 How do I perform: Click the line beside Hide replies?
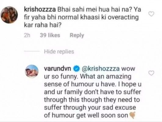click(x=32, y=51)
